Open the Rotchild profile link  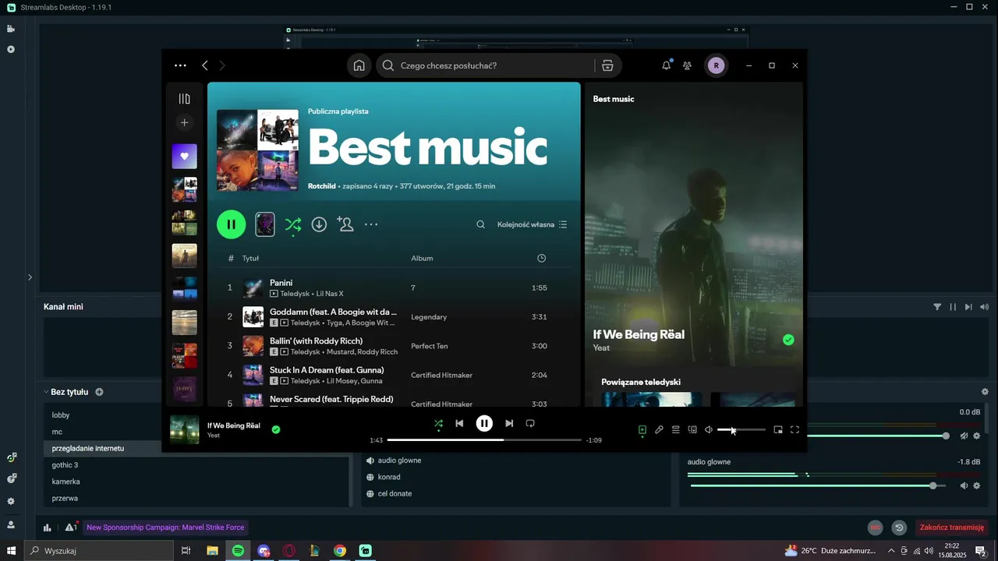(321, 186)
